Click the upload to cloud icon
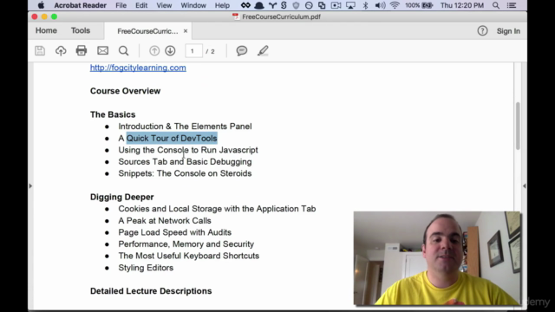This screenshot has width=555, height=312. click(61, 51)
